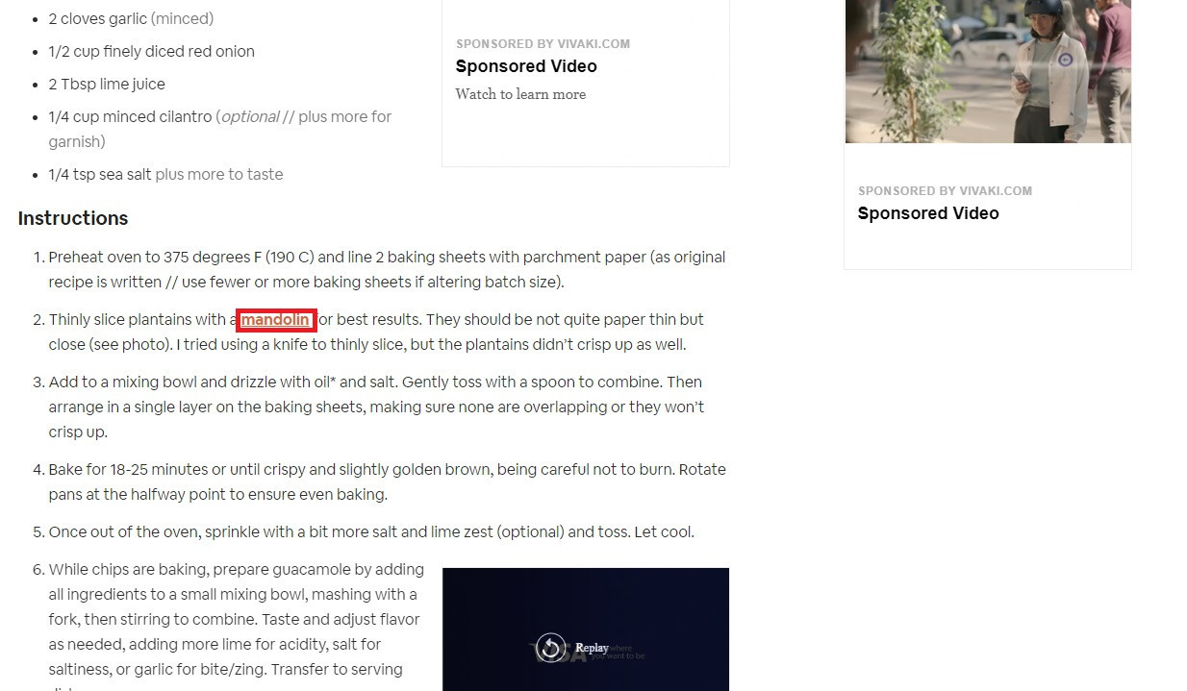Open the sidebar ad photo of woman with helmet

988,71
